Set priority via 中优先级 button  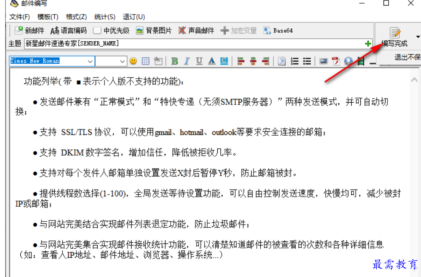coord(111,31)
